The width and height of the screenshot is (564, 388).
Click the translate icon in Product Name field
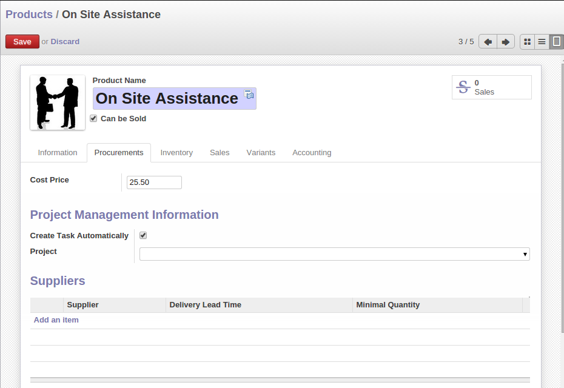[249, 94]
